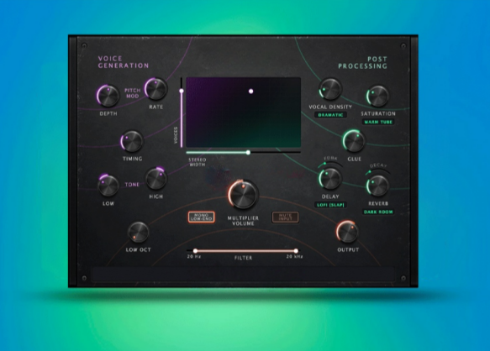The image size is (490, 351).
Task: Click the Voices vertical slider handle
Action: click(x=182, y=91)
